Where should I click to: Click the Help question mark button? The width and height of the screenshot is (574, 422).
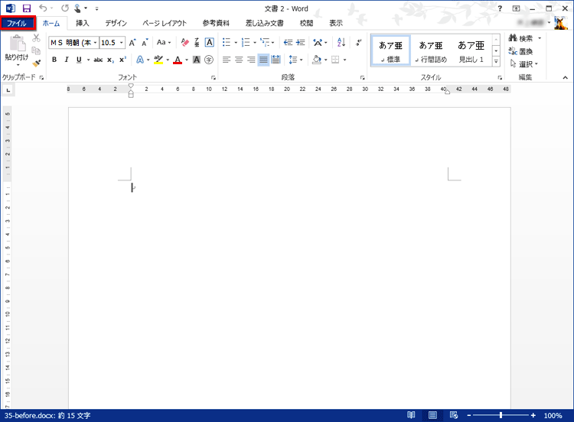(500, 8)
